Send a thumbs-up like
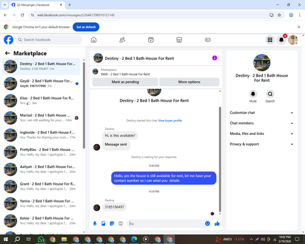The height and width of the screenshot is (244, 305). (217, 224)
